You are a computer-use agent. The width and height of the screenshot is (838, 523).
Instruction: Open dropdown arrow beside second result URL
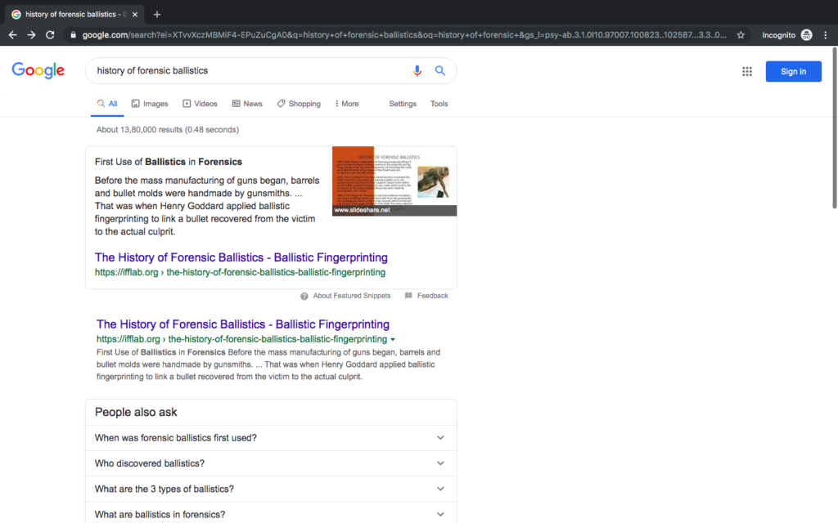[x=393, y=339]
